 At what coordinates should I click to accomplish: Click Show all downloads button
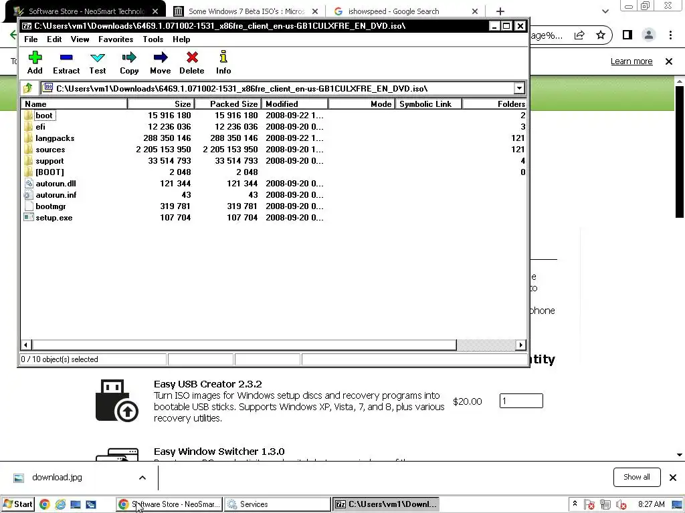[x=637, y=477]
